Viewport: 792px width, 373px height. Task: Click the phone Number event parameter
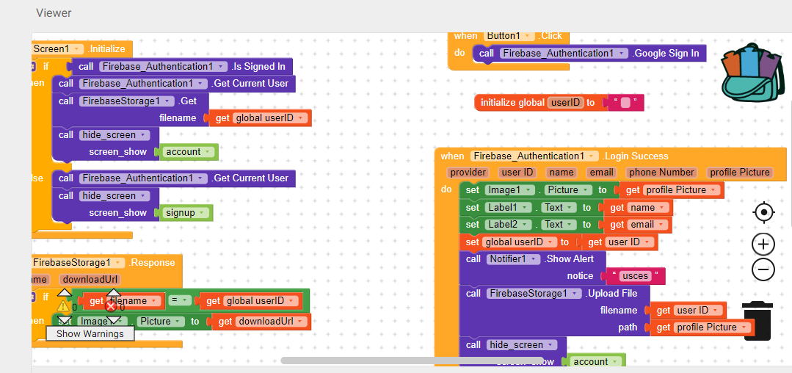661,173
